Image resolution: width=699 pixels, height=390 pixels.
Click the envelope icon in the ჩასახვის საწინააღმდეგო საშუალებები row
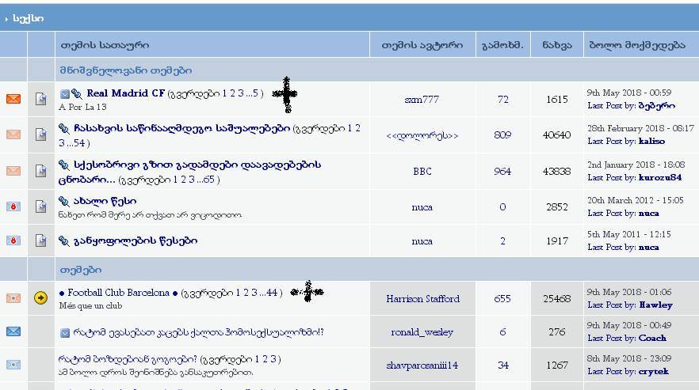click(13, 134)
